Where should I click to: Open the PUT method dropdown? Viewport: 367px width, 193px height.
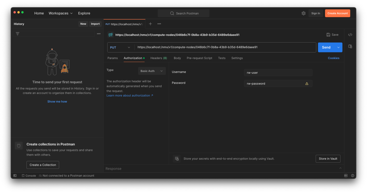(x=120, y=47)
